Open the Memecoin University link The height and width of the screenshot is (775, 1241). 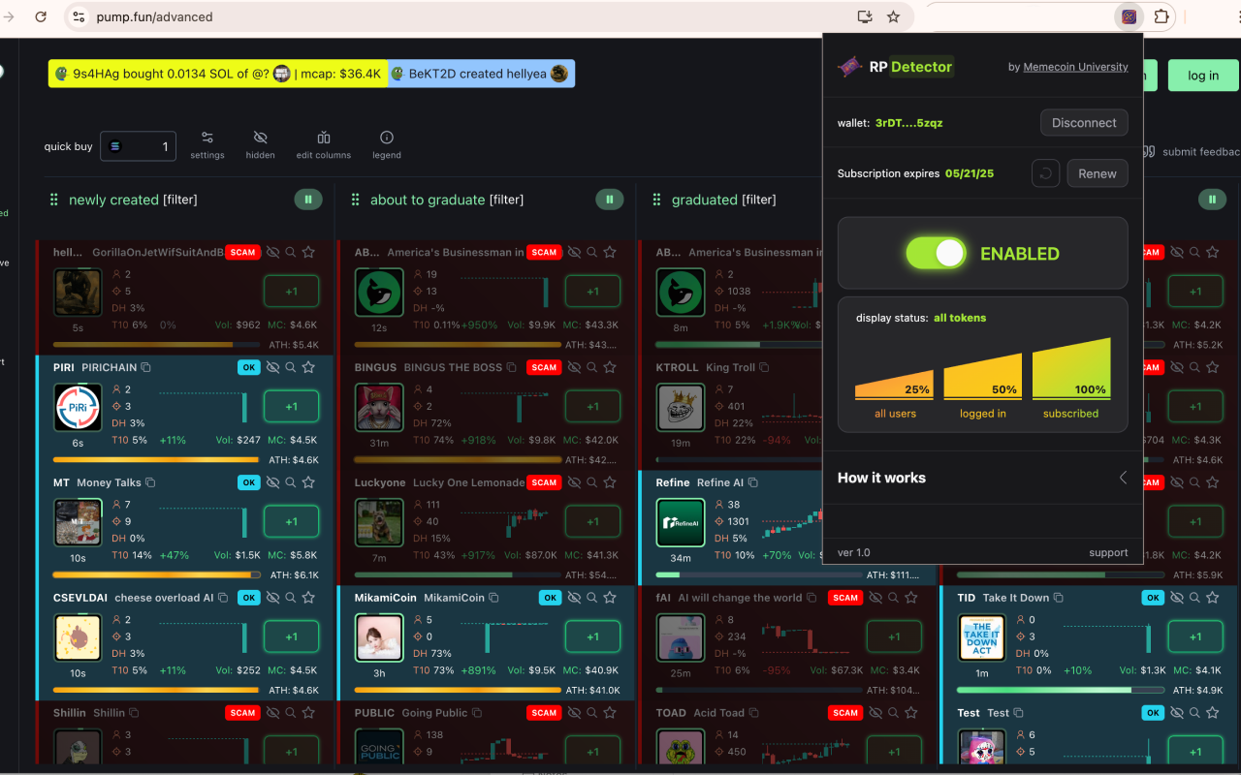pos(1076,67)
